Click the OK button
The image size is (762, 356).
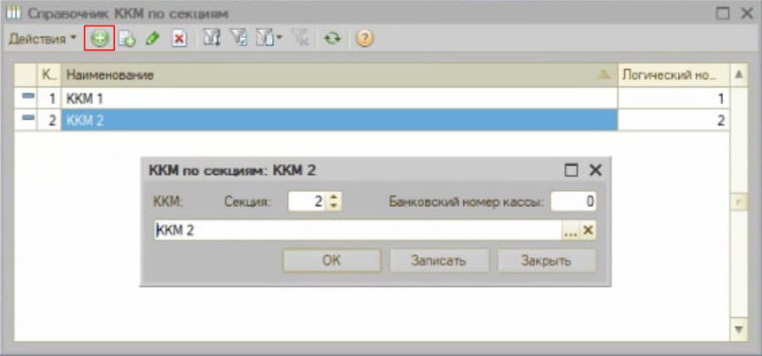click(x=332, y=260)
